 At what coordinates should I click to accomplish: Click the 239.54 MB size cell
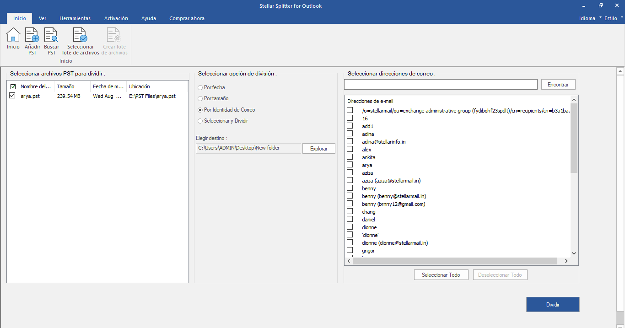[x=69, y=96]
